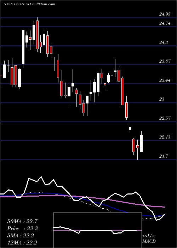Click the tallest red candle near 24.95
This screenshot has height=248, width=177.
coord(37,35)
